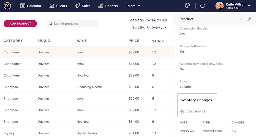Viewport: 256px width, 137px height.
Task: Open the product's three-dot options menu
Action: pyautogui.click(x=240, y=19)
